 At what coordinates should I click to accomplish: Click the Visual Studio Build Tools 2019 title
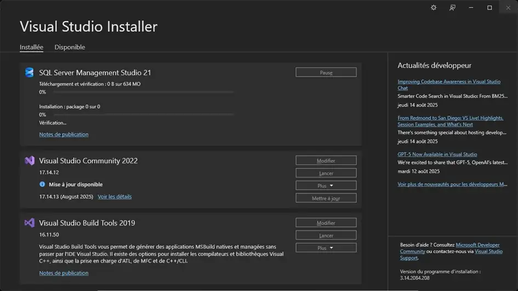87,223
